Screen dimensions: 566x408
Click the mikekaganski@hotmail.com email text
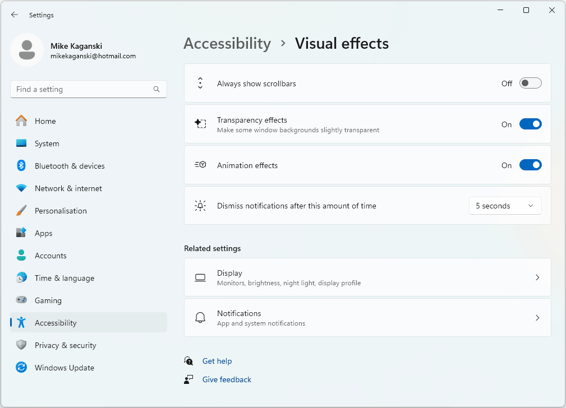point(93,56)
